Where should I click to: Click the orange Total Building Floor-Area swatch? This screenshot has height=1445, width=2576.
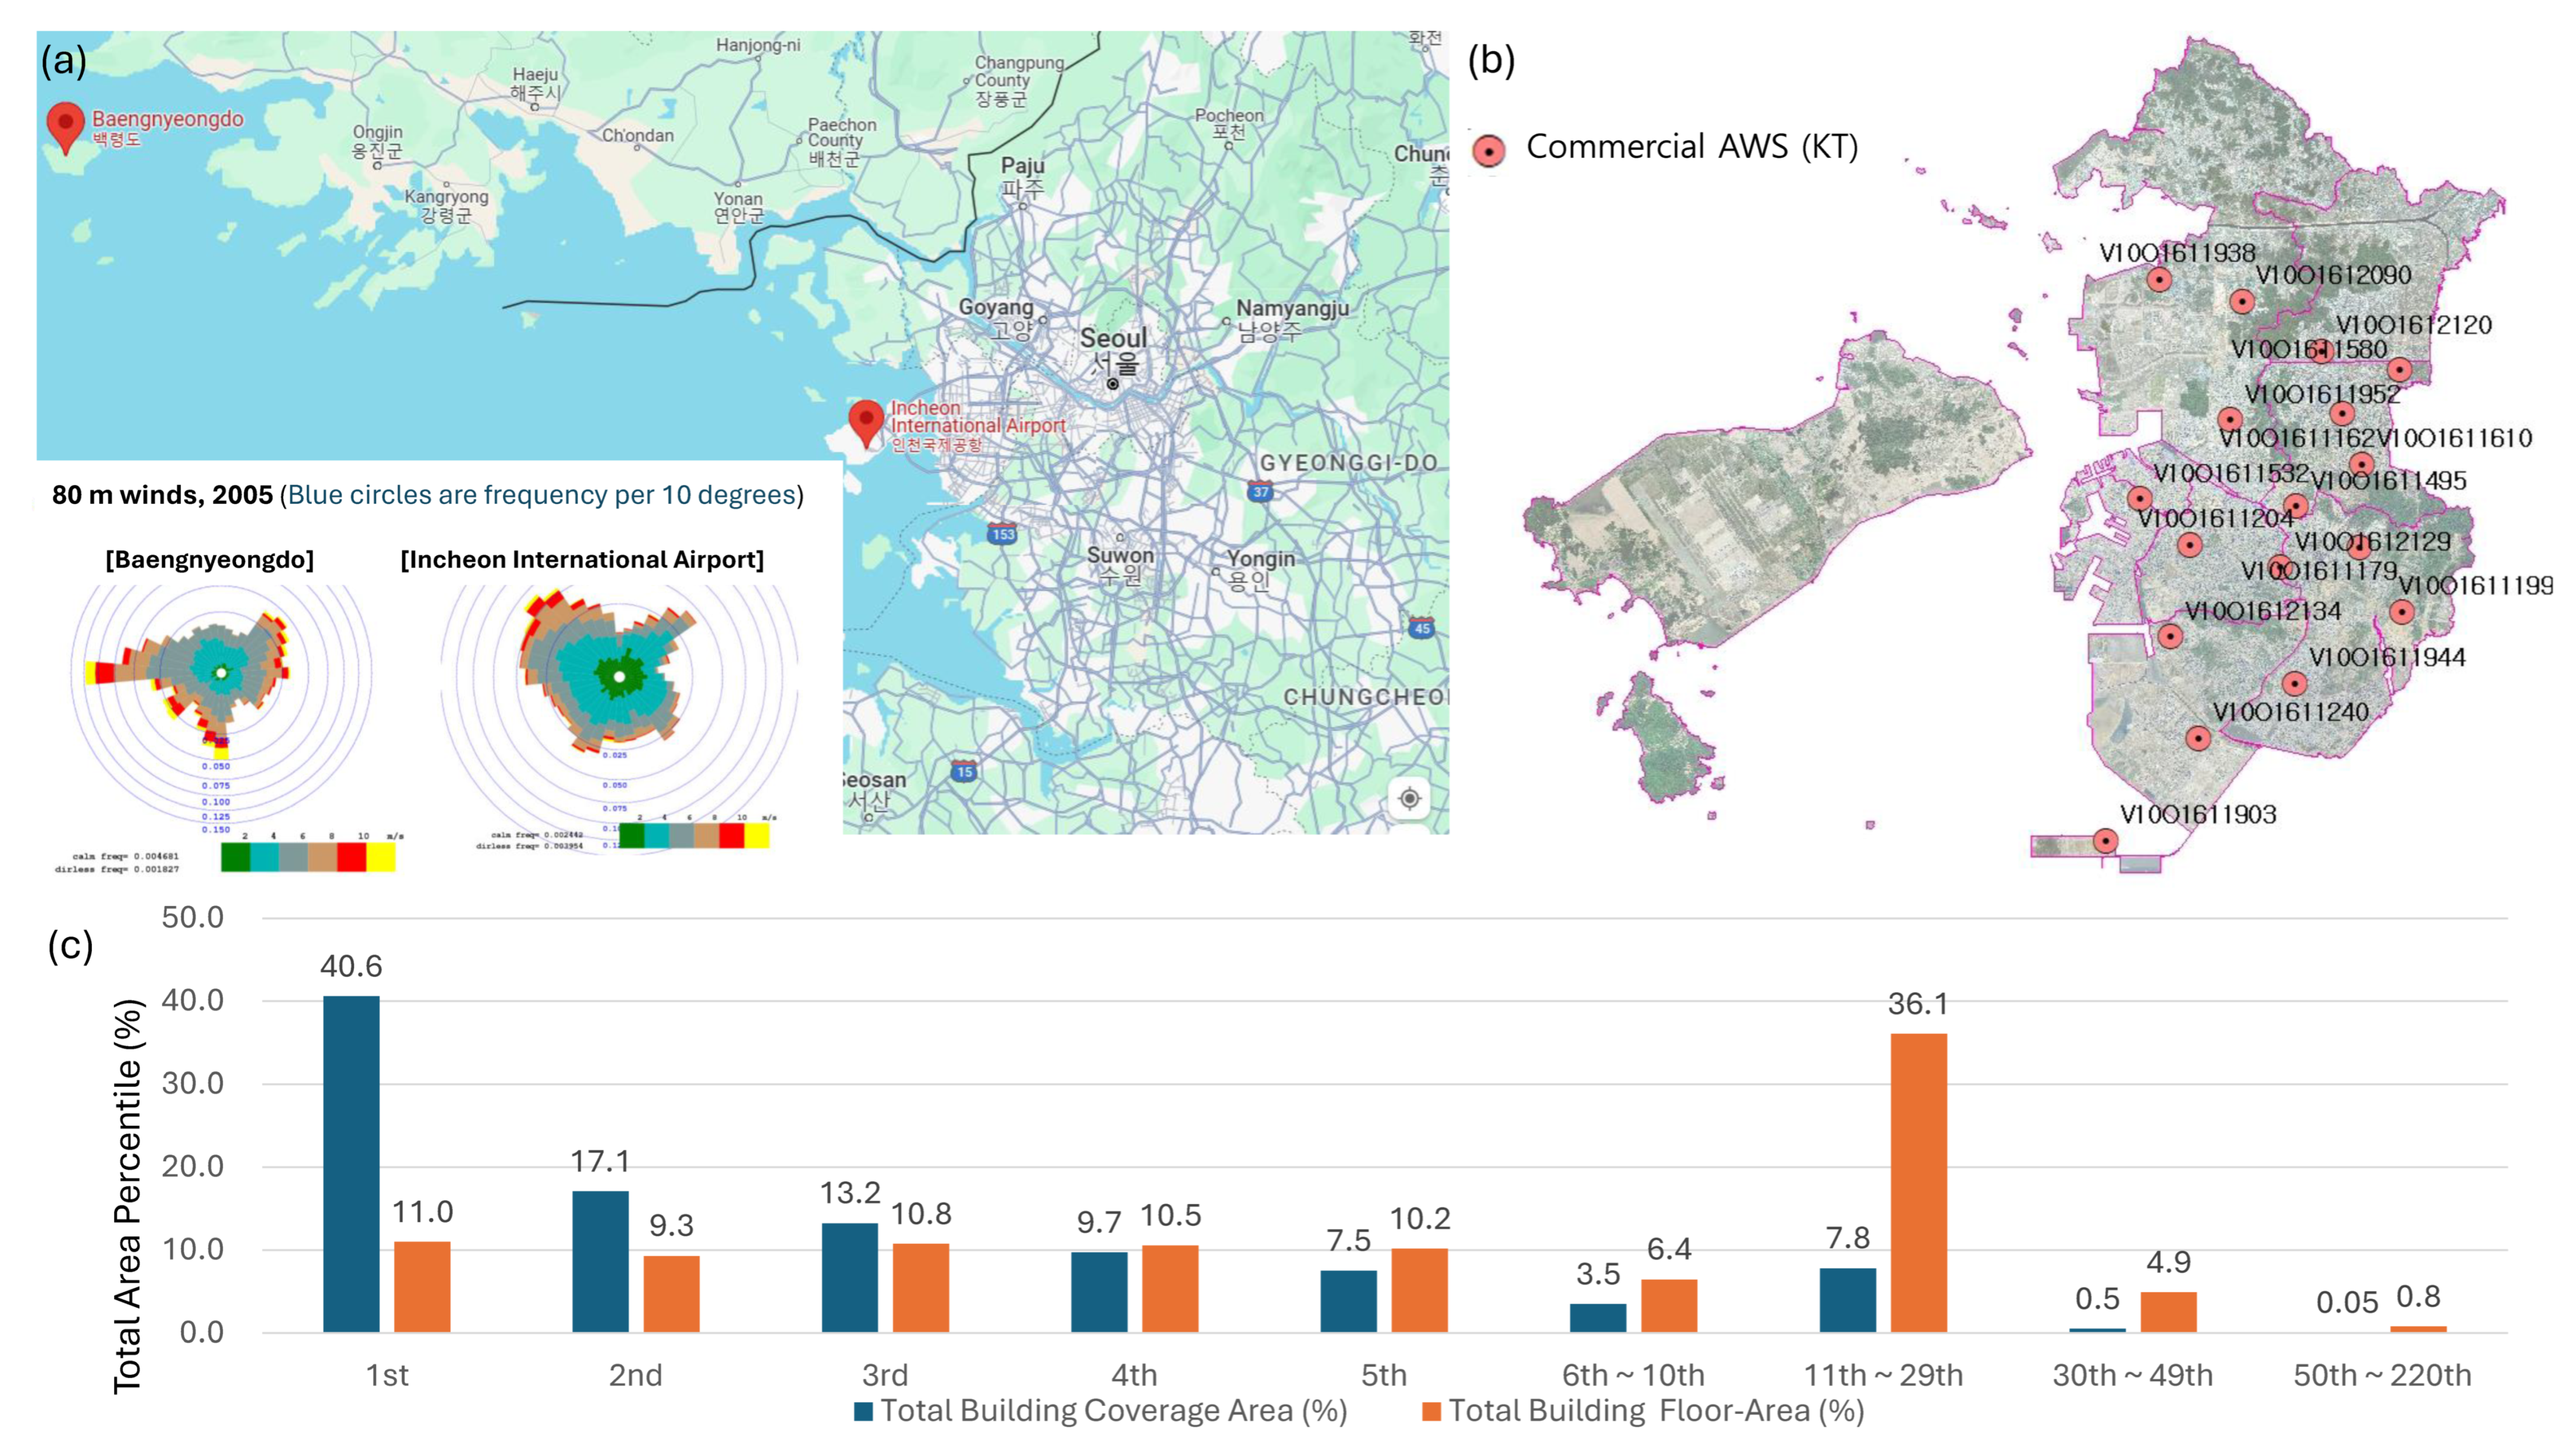click(x=1431, y=1411)
